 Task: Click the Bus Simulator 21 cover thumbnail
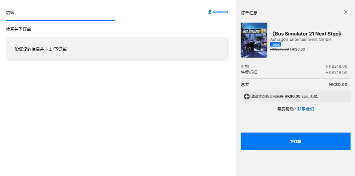[x=254, y=40]
